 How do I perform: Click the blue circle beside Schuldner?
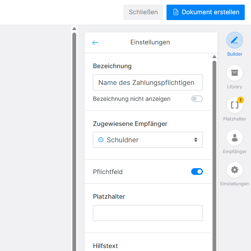pos(101,140)
